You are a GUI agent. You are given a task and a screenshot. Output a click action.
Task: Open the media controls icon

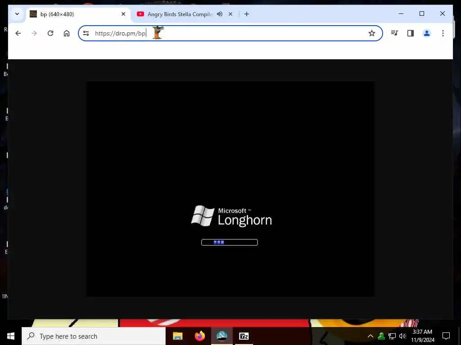pyautogui.click(x=394, y=33)
